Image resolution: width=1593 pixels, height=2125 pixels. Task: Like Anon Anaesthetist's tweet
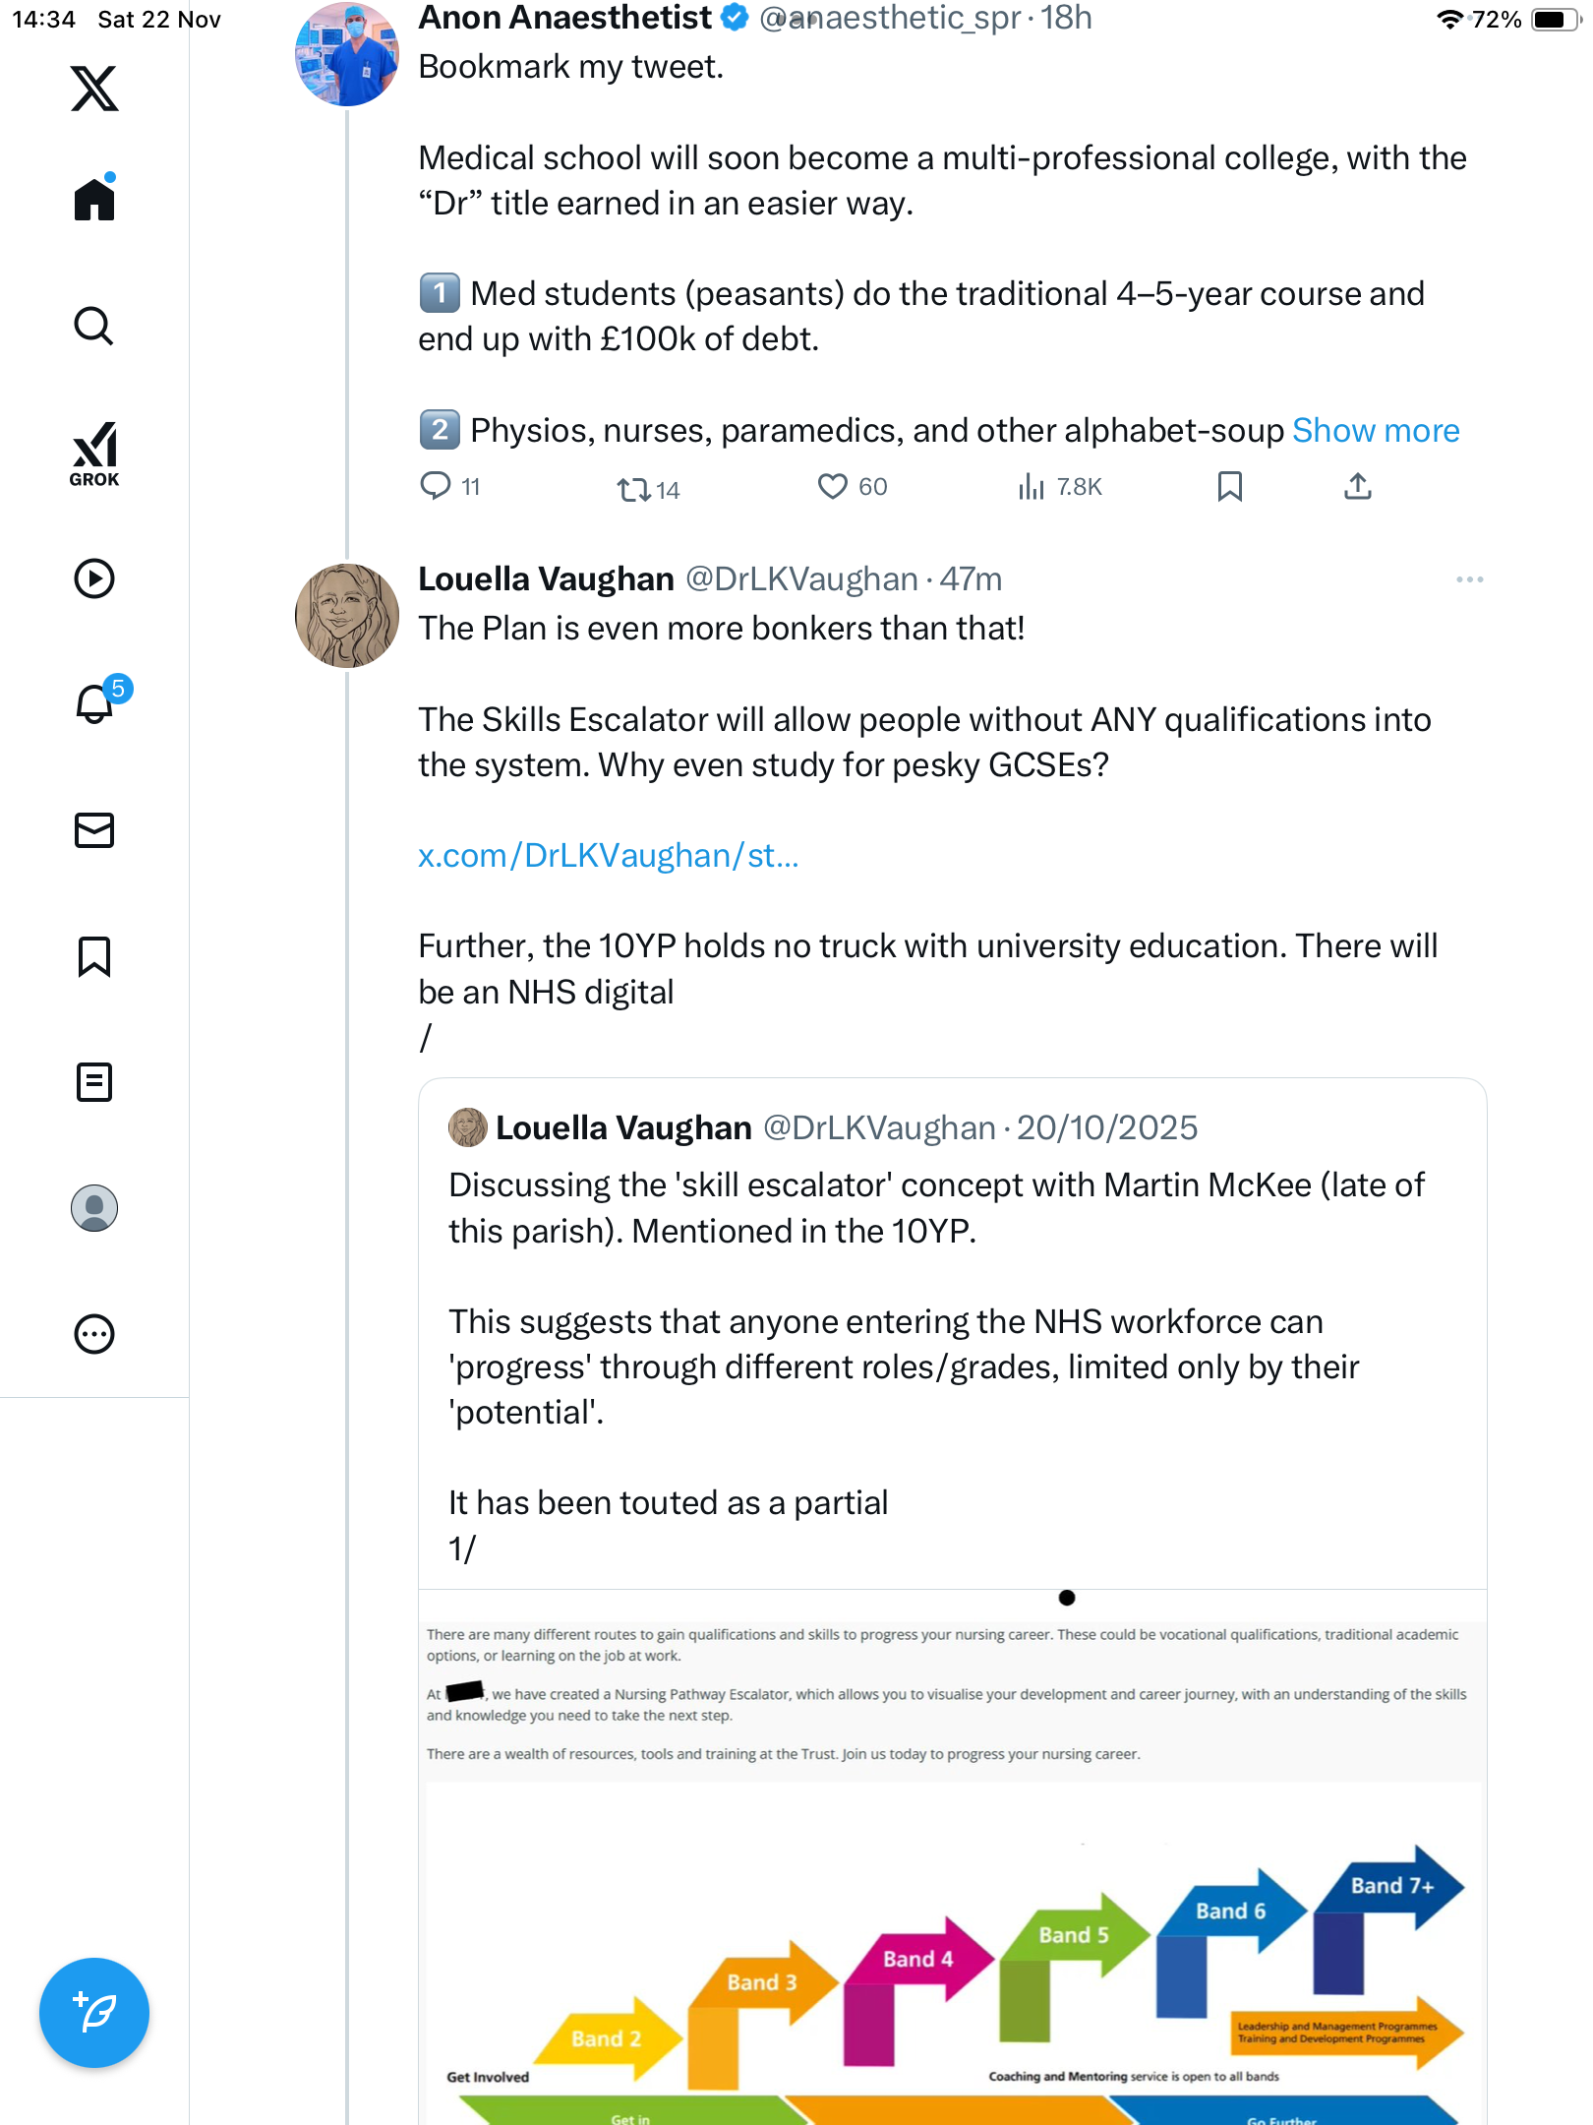click(833, 487)
